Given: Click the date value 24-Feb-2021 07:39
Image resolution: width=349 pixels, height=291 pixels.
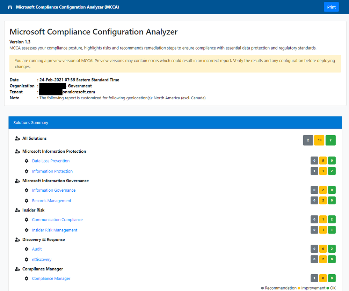Looking at the screenshot, I should pyautogui.click(x=79, y=80).
